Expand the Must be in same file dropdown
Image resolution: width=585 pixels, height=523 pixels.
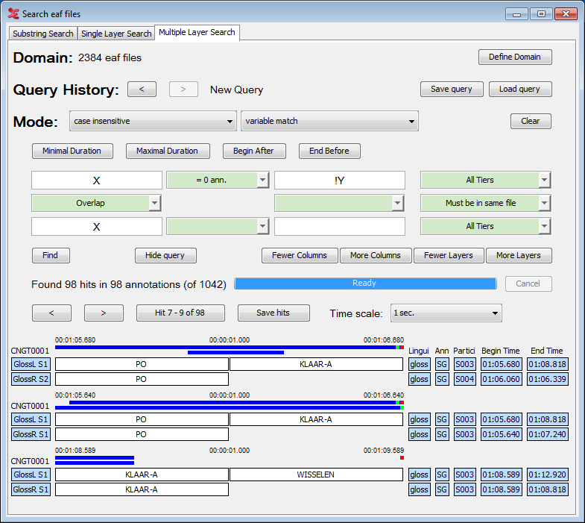(486, 203)
